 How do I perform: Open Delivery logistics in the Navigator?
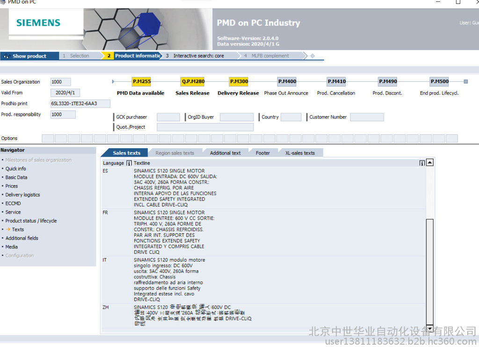(x=22, y=195)
